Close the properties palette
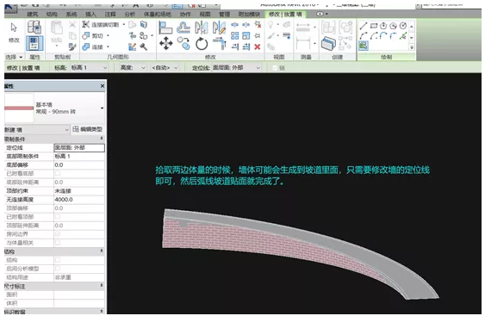 [103, 86]
